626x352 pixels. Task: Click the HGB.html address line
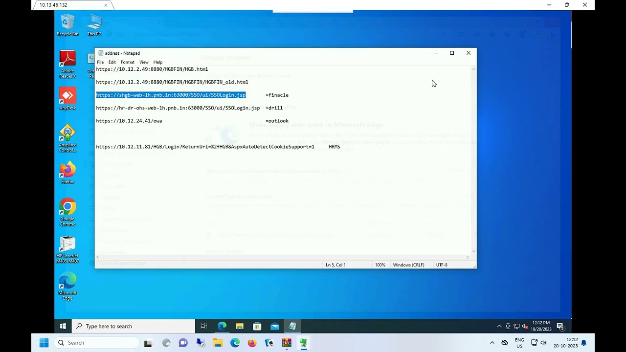(x=152, y=69)
